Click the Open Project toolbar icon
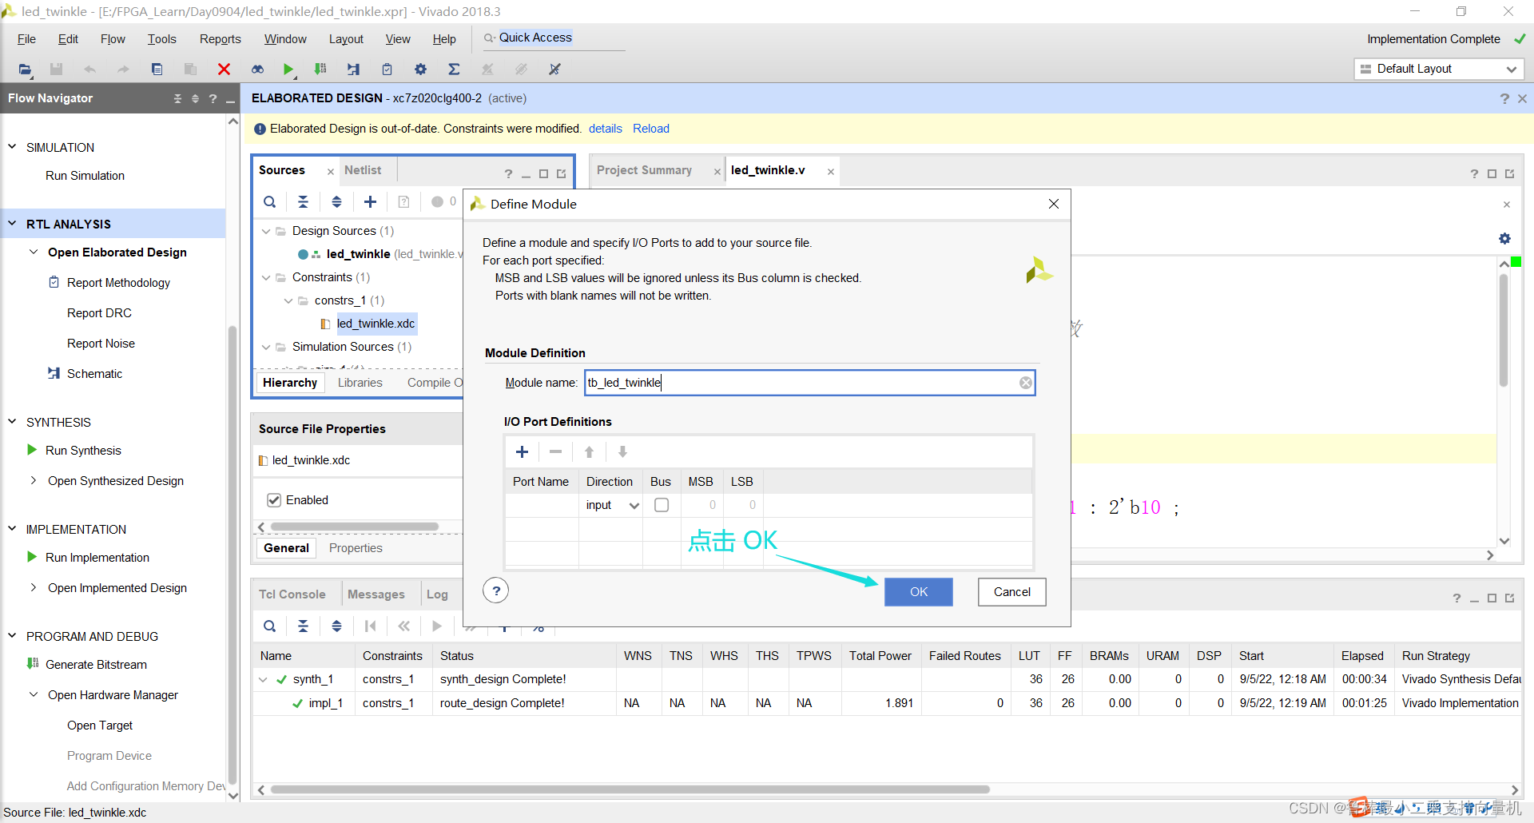The height and width of the screenshot is (823, 1534). pyautogui.click(x=26, y=70)
